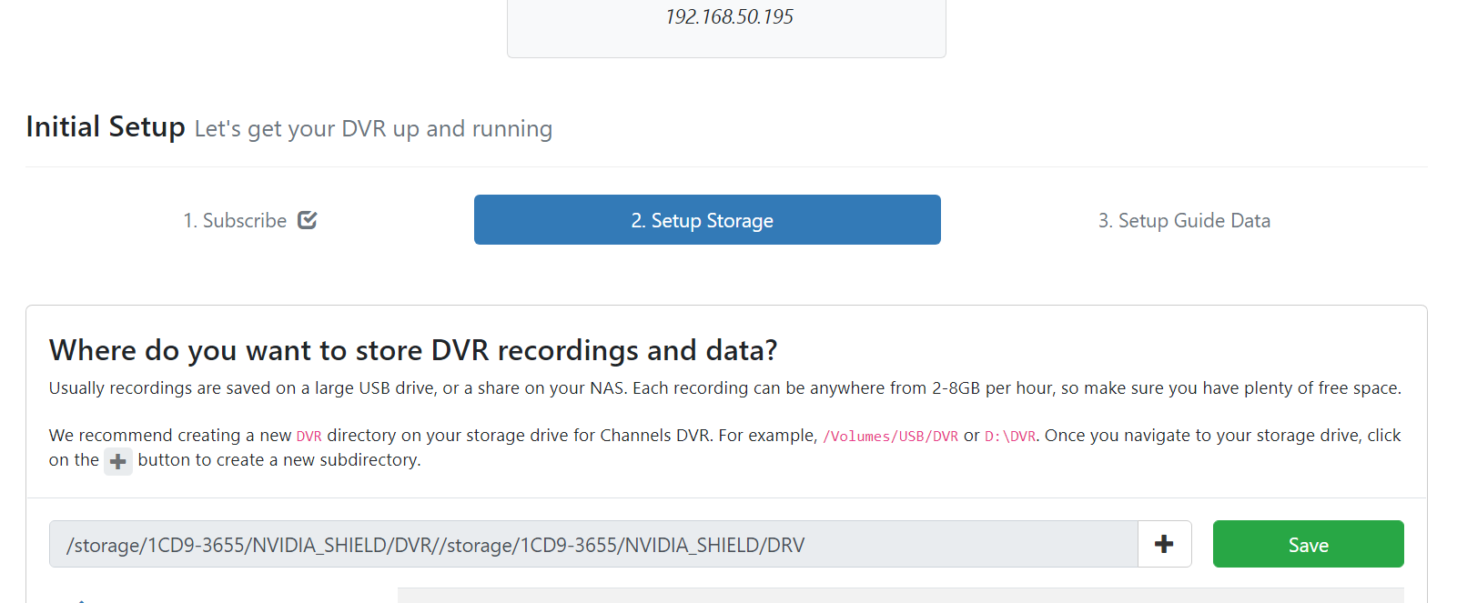Viewport: 1457px width, 603px height.
Task: Click the "Usually recordings are saved" paragraph
Action: tap(724, 388)
